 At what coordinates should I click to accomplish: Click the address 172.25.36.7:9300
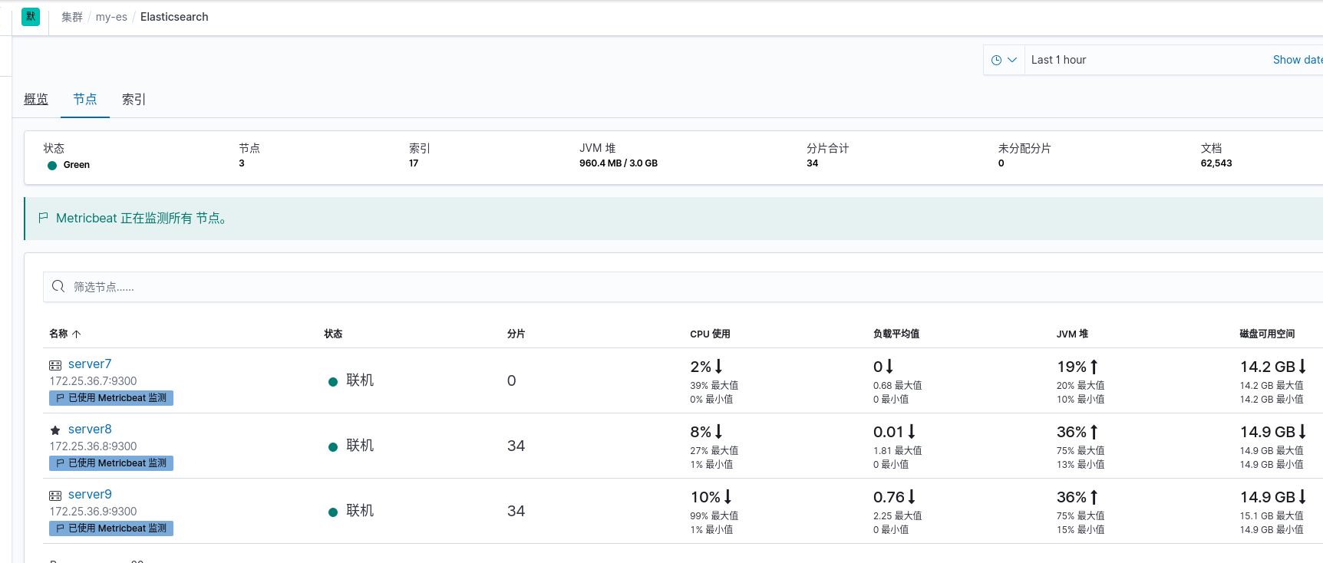(93, 381)
